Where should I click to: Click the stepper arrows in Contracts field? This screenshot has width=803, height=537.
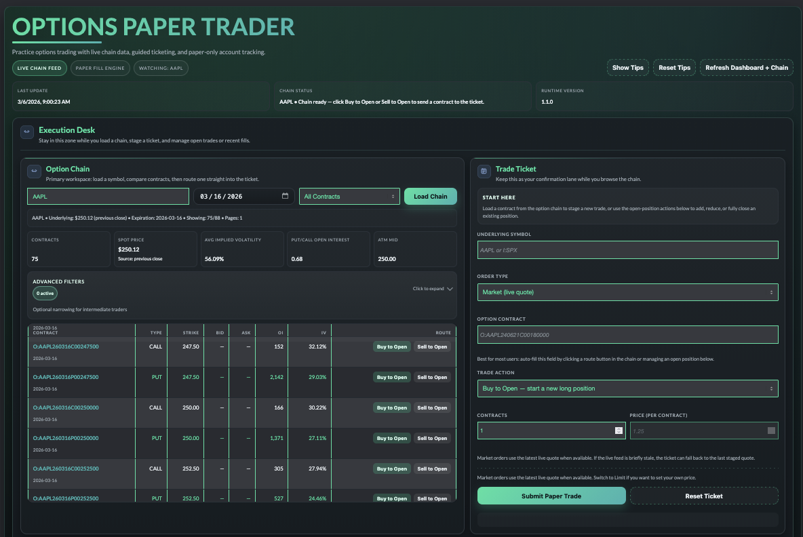pos(619,431)
